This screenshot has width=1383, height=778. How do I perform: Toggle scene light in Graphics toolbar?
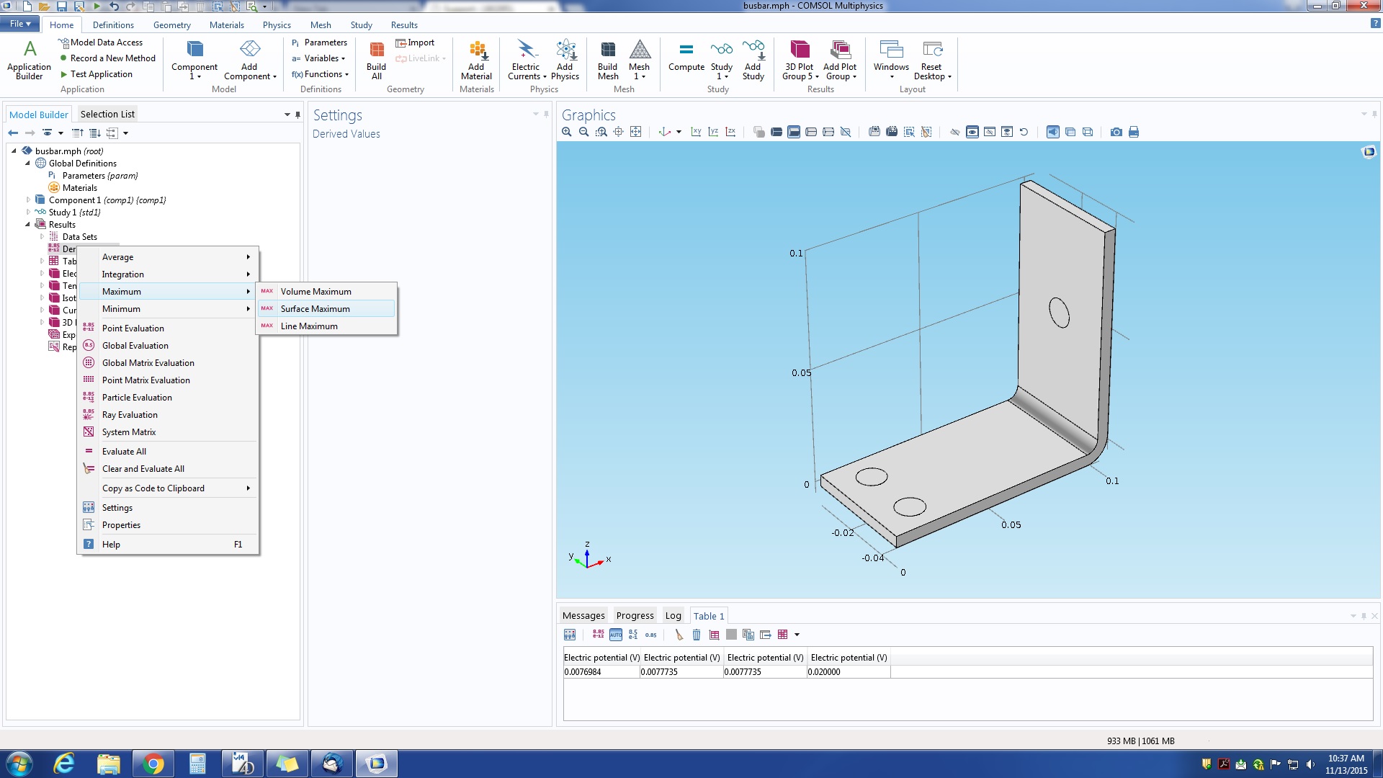(x=1052, y=132)
